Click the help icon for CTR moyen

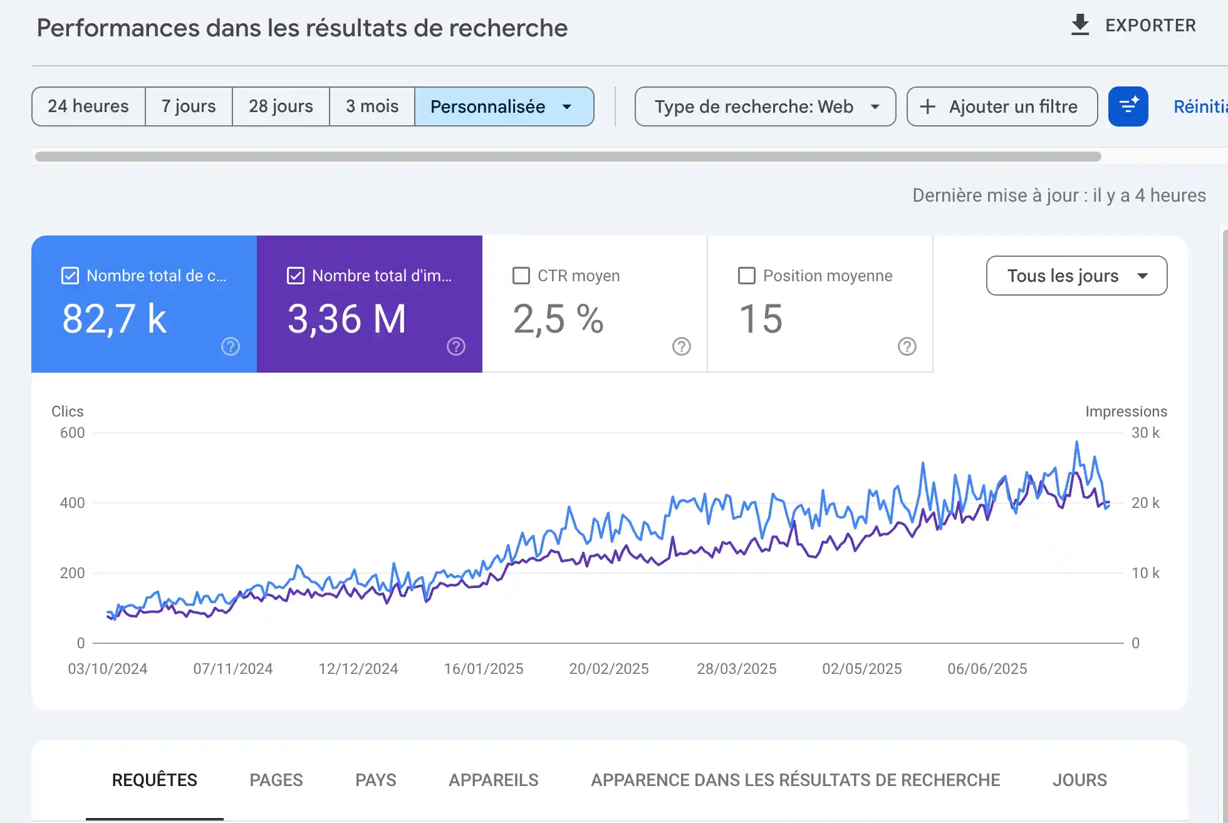point(681,346)
